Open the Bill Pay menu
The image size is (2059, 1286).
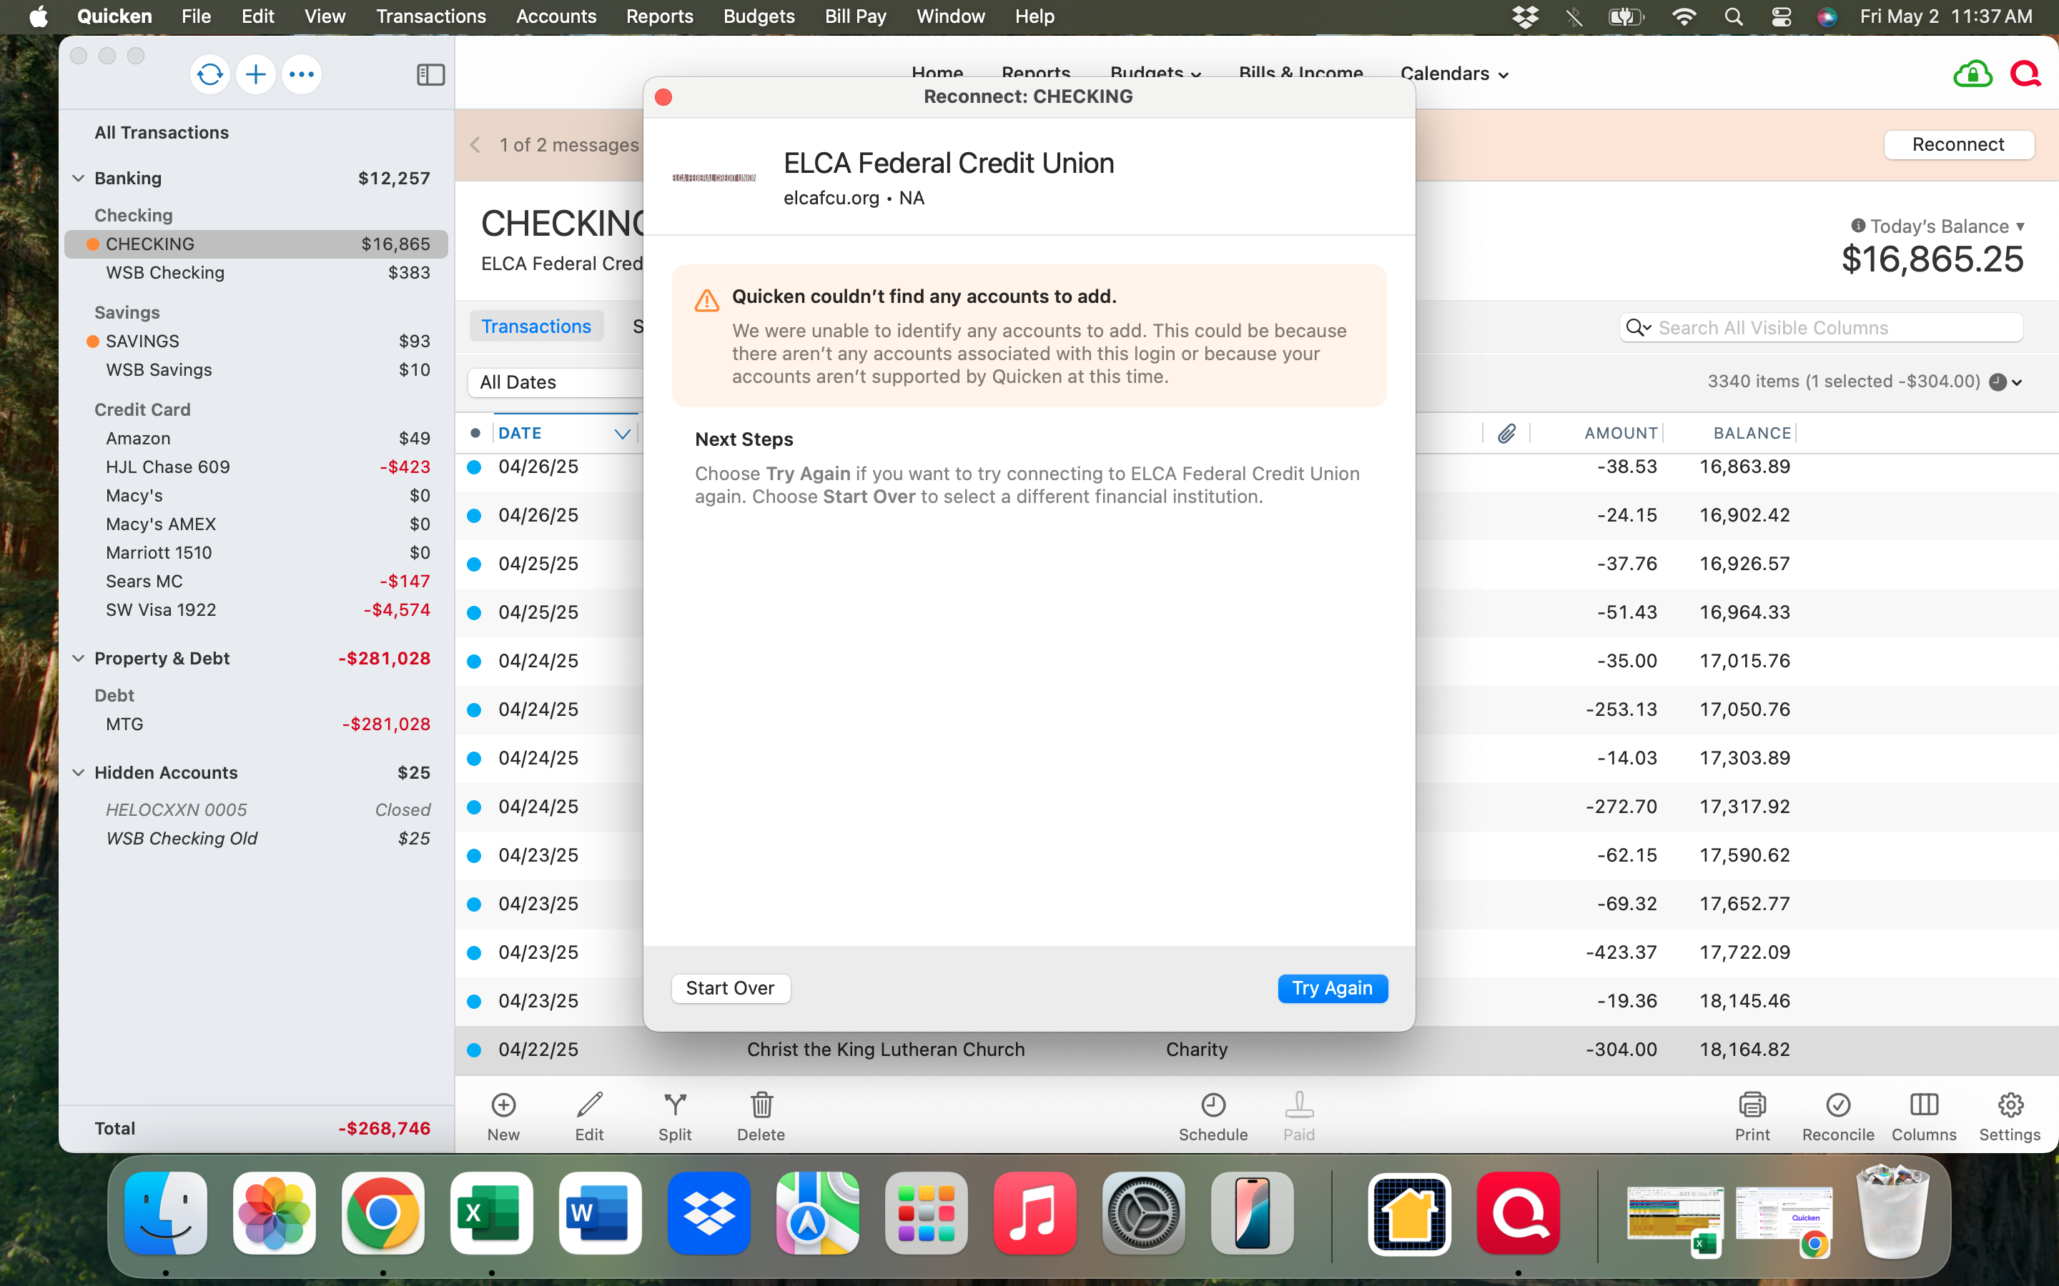(x=855, y=17)
